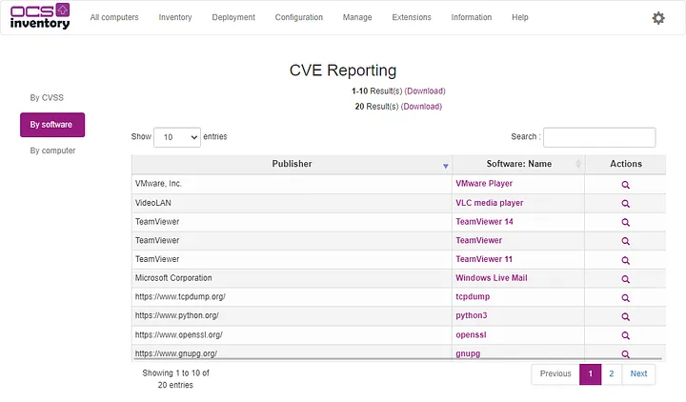This screenshot has width=686, height=402.
Task: Open the VMware Player link
Action: click(x=484, y=184)
